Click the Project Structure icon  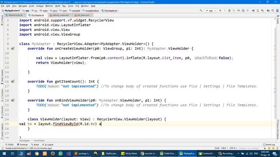[268, 10]
